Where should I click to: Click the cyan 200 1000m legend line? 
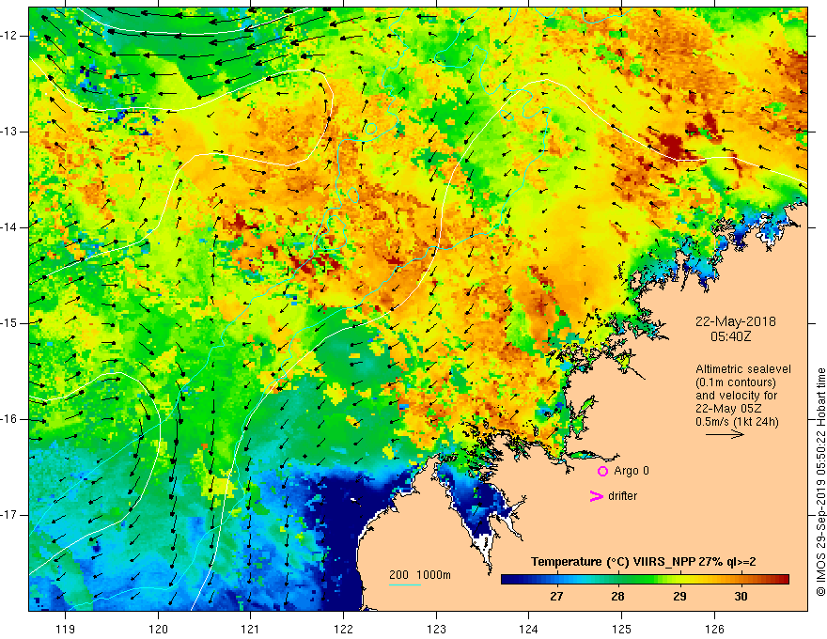pos(405,584)
